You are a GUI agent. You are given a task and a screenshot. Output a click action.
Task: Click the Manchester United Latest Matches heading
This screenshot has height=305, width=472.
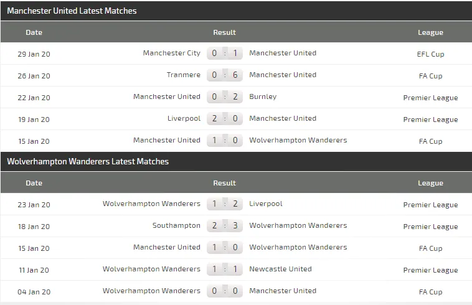click(72, 11)
